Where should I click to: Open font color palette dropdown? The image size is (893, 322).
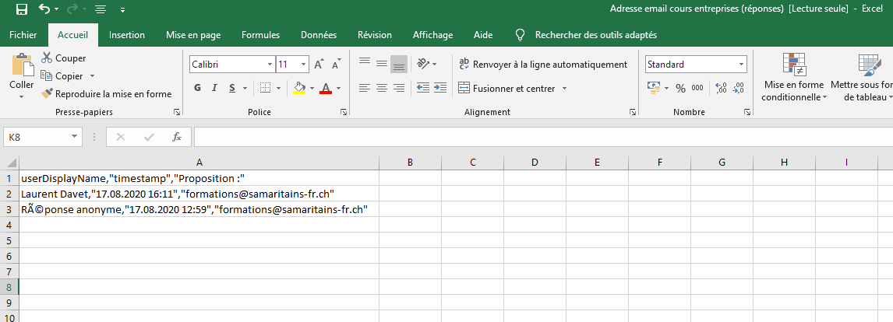pyautogui.click(x=339, y=88)
